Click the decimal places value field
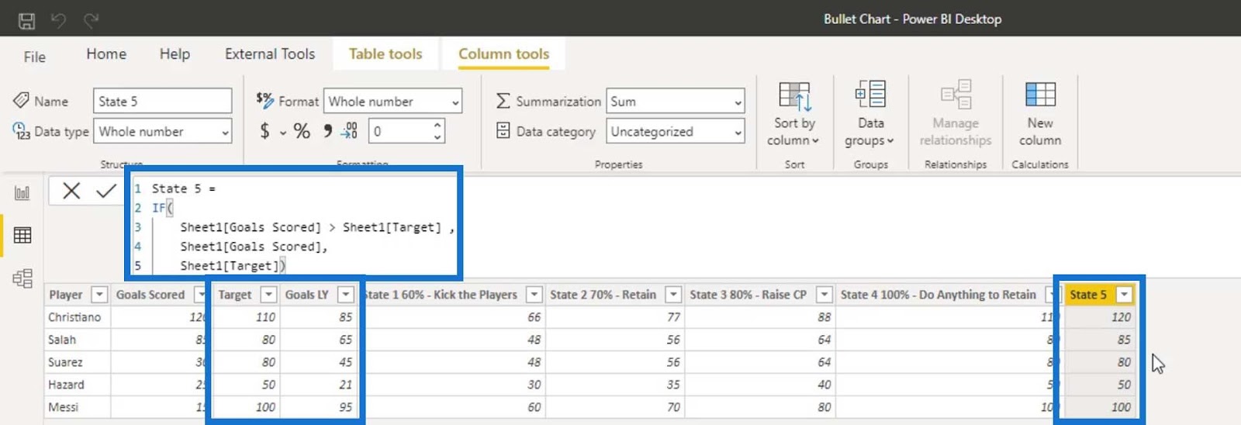The image size is (1241, 425). point(399,131)
